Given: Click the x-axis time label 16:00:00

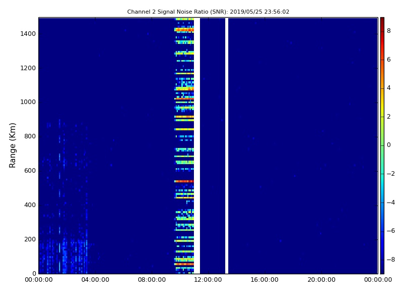Looking at the screenshot, I should coord(265,280).
